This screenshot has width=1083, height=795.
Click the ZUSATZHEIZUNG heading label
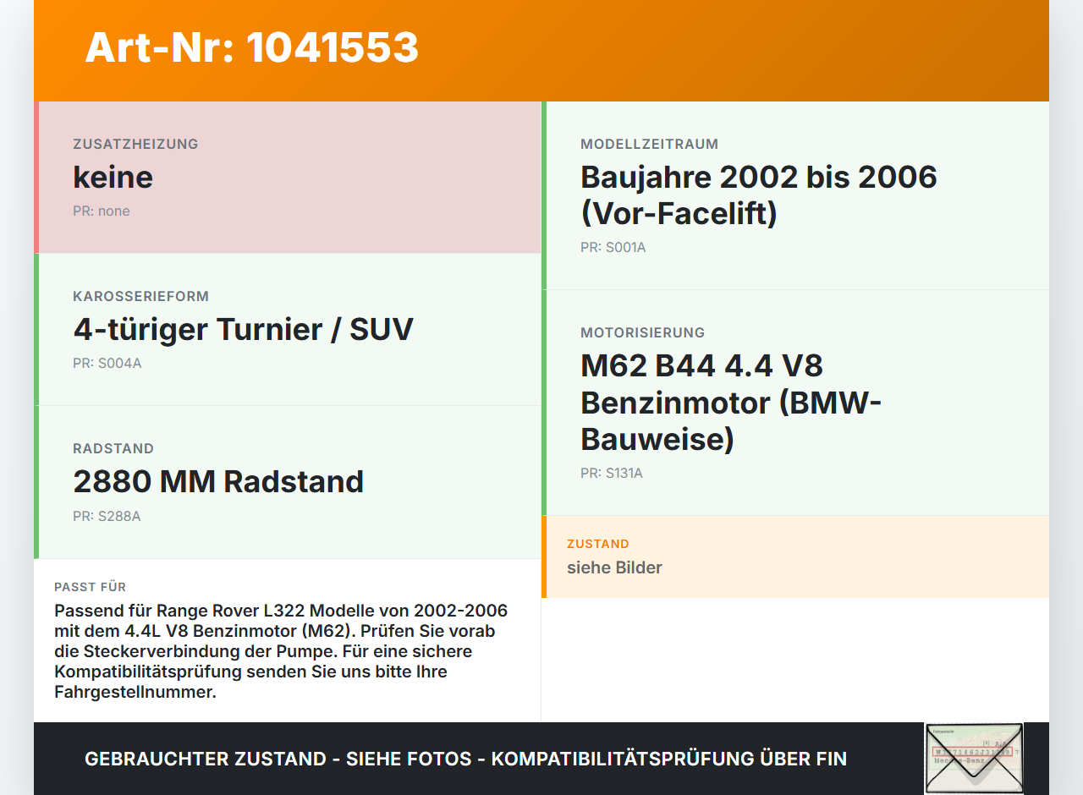pos(135,144)
